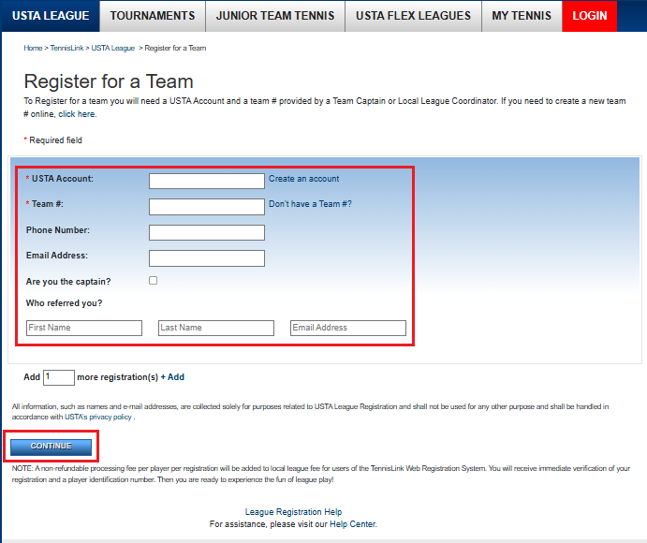Click the referrer Email Address field

(x=348, y=328)
